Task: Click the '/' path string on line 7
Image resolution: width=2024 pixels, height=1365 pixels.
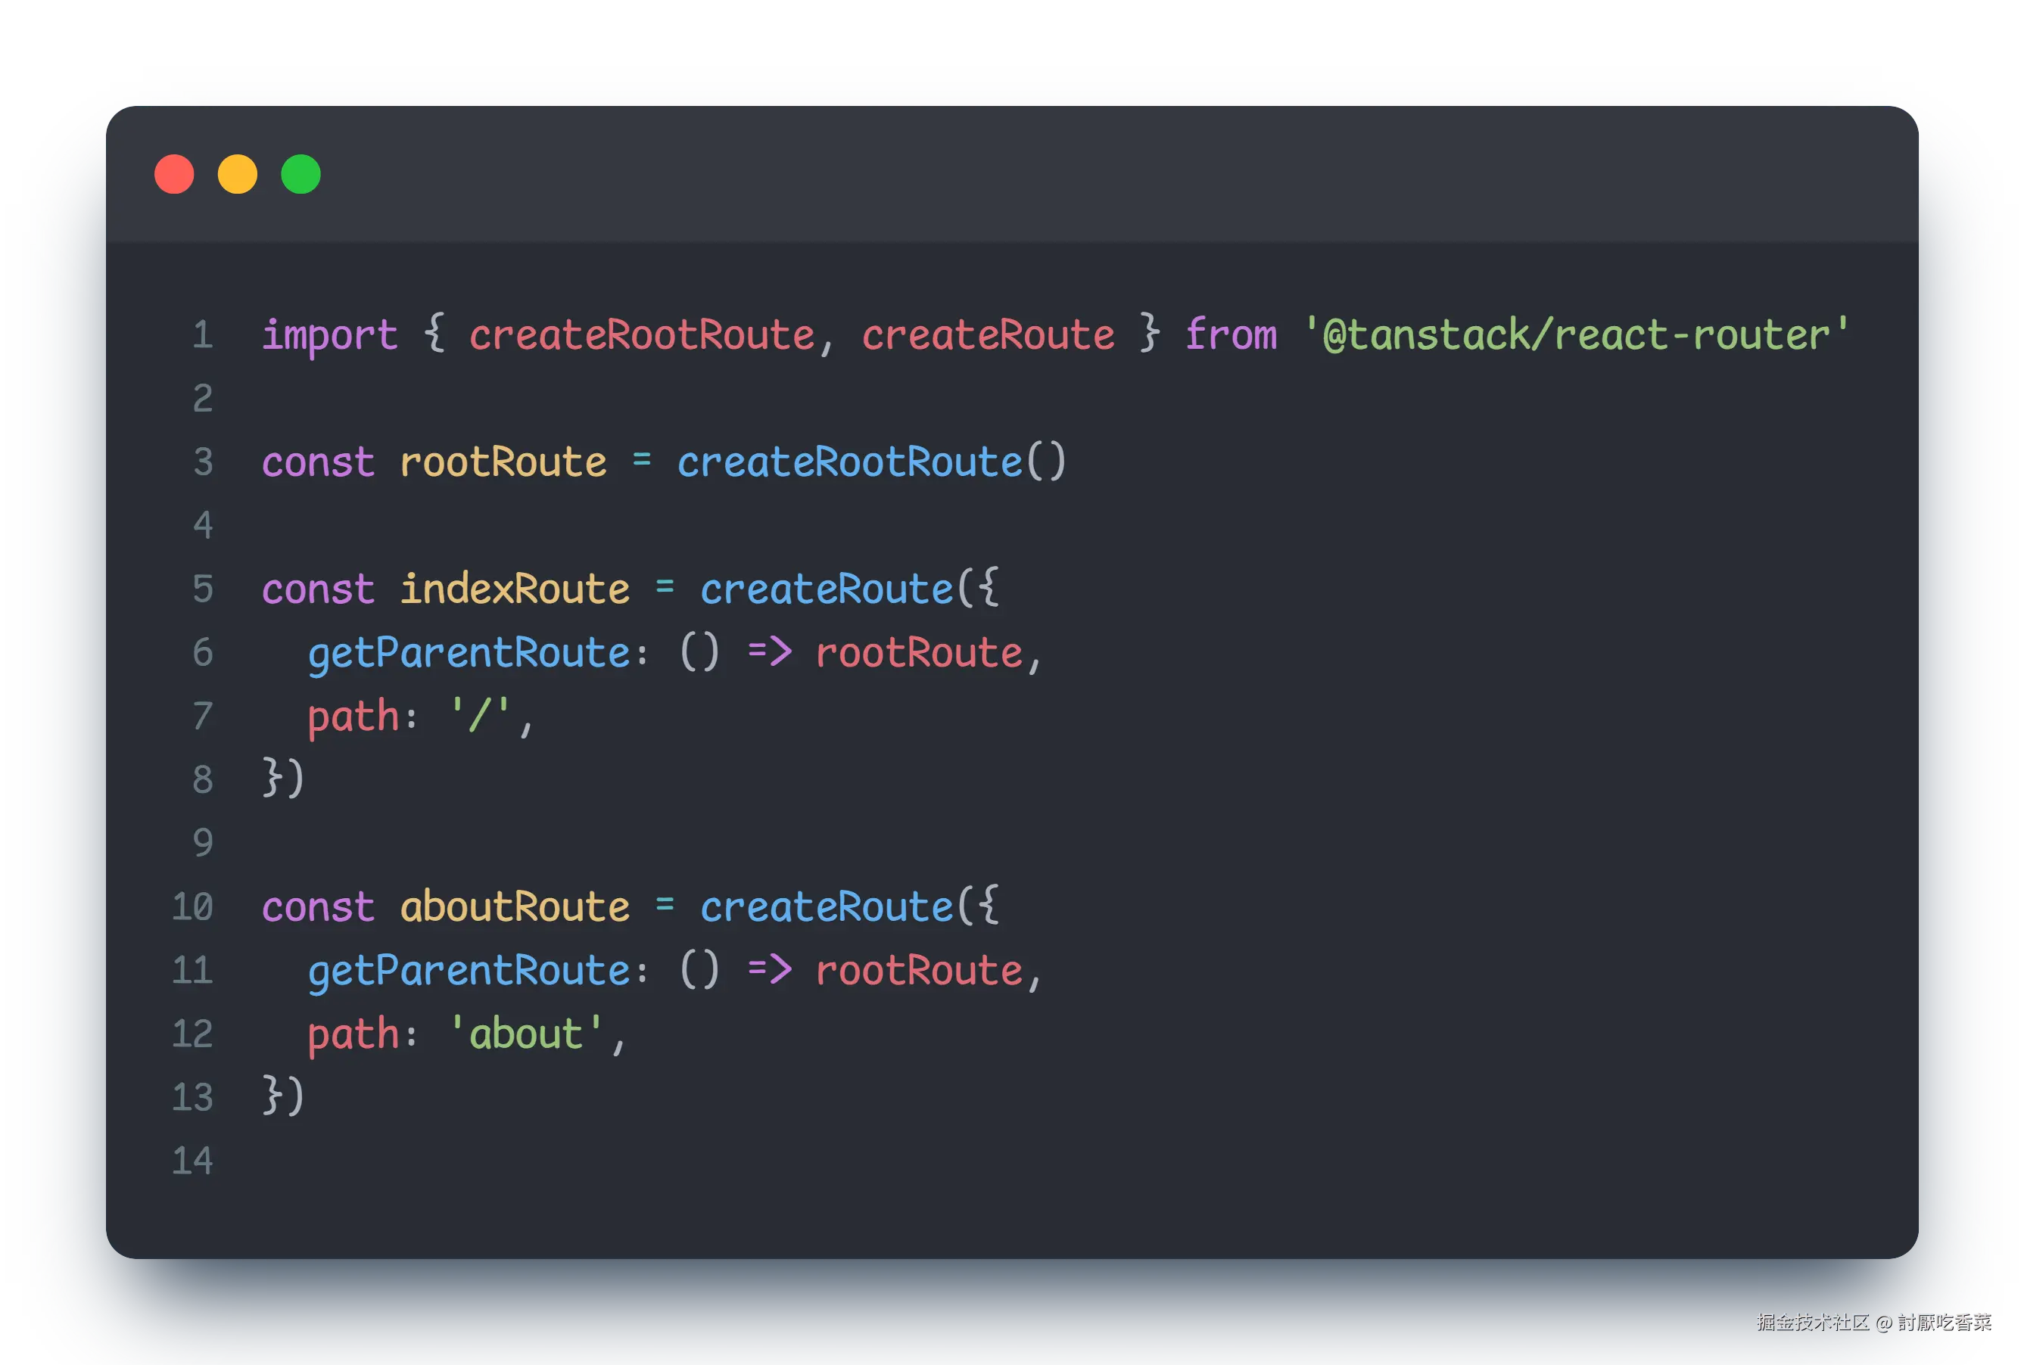Action: pos(480,717)
